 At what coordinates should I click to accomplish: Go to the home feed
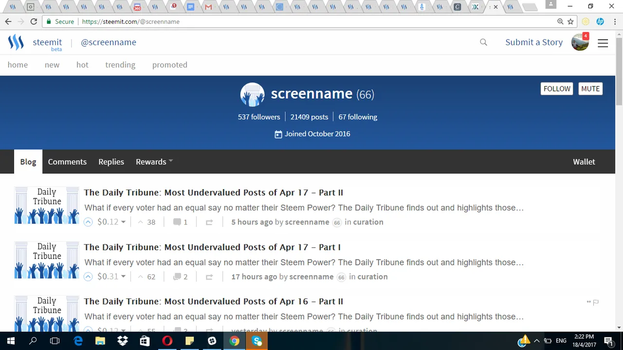point(18,65)
